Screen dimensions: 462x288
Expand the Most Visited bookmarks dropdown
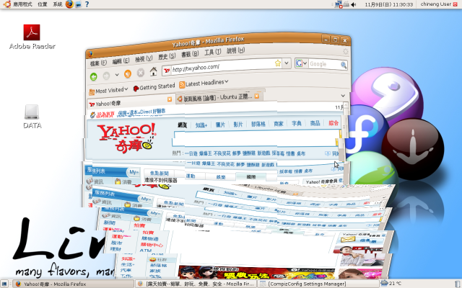[x=126, y=89]
